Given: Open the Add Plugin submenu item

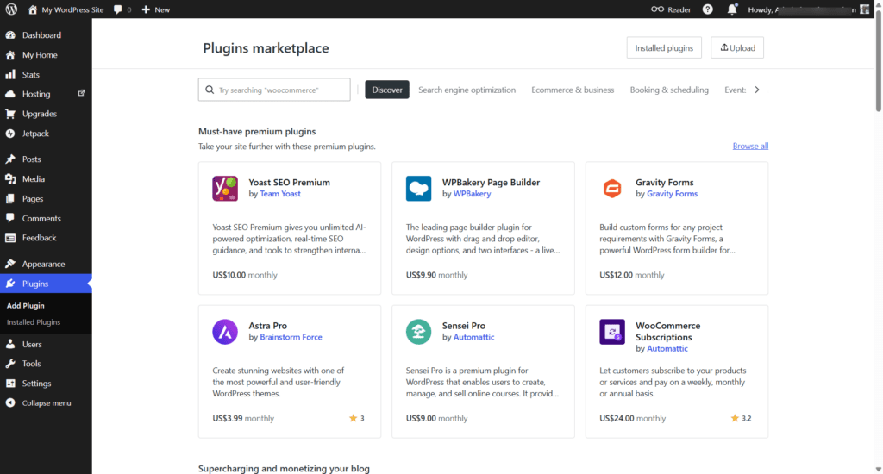Looking at the screenshot, I should click(x=25, y=306).
